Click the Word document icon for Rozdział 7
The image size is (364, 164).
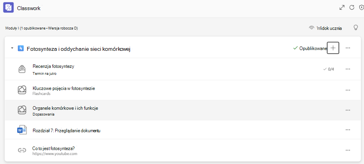tap(22, 130)
